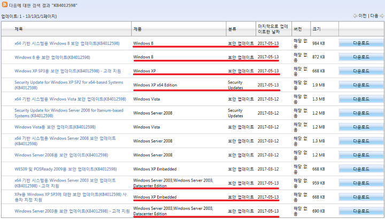The height and width of the screenshot is (219, 385).
Task: Click the '업데이트: 1 - 13/13' results count text
Action: [x=29, y=16]
